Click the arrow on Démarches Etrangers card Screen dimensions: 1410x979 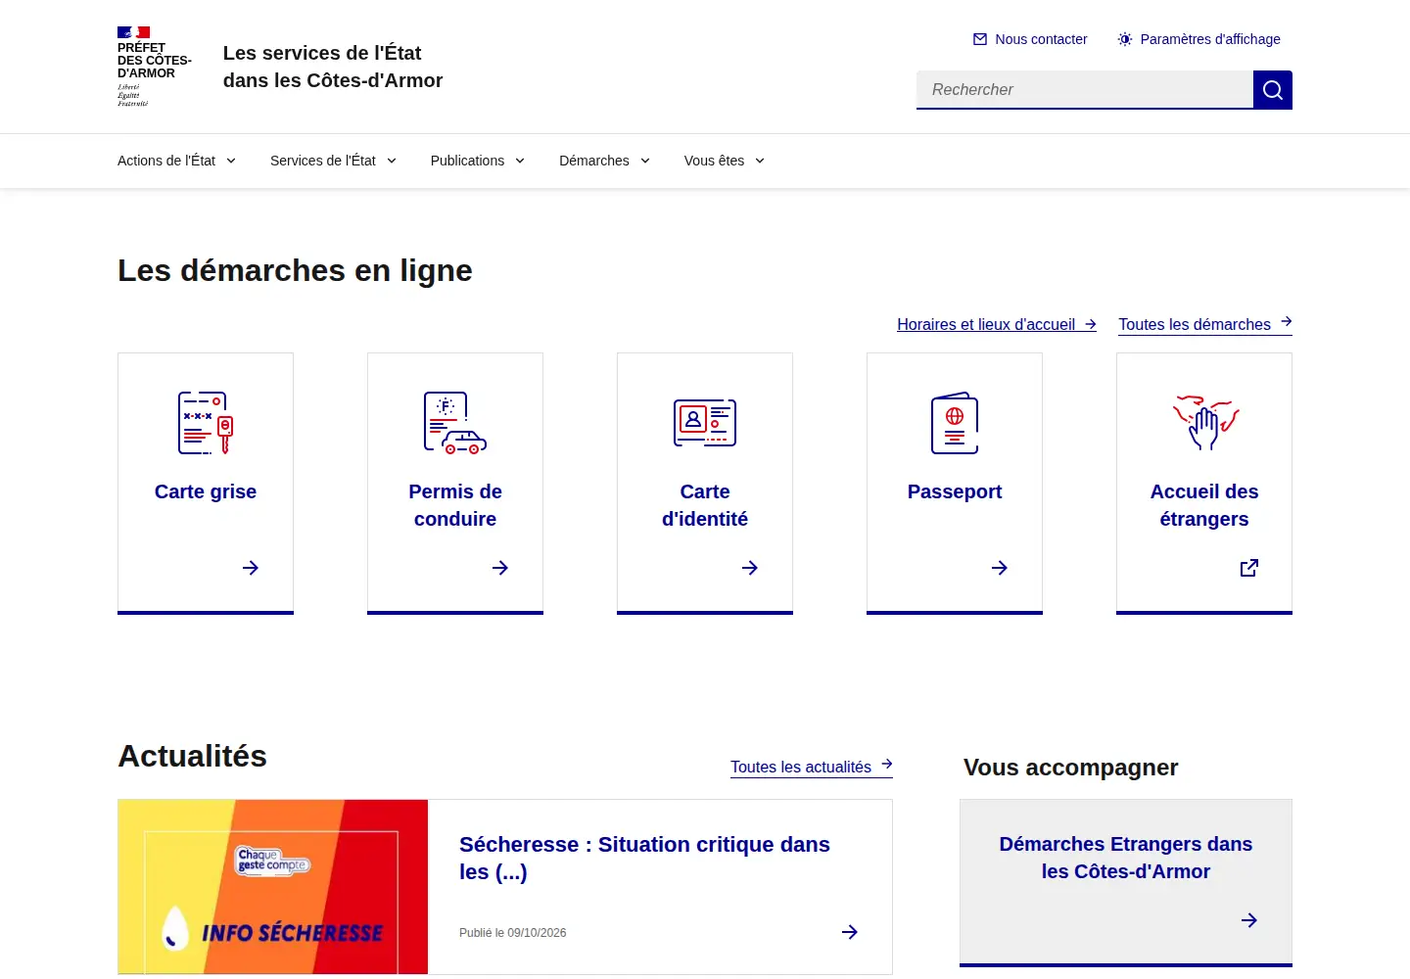point(1249,920)
